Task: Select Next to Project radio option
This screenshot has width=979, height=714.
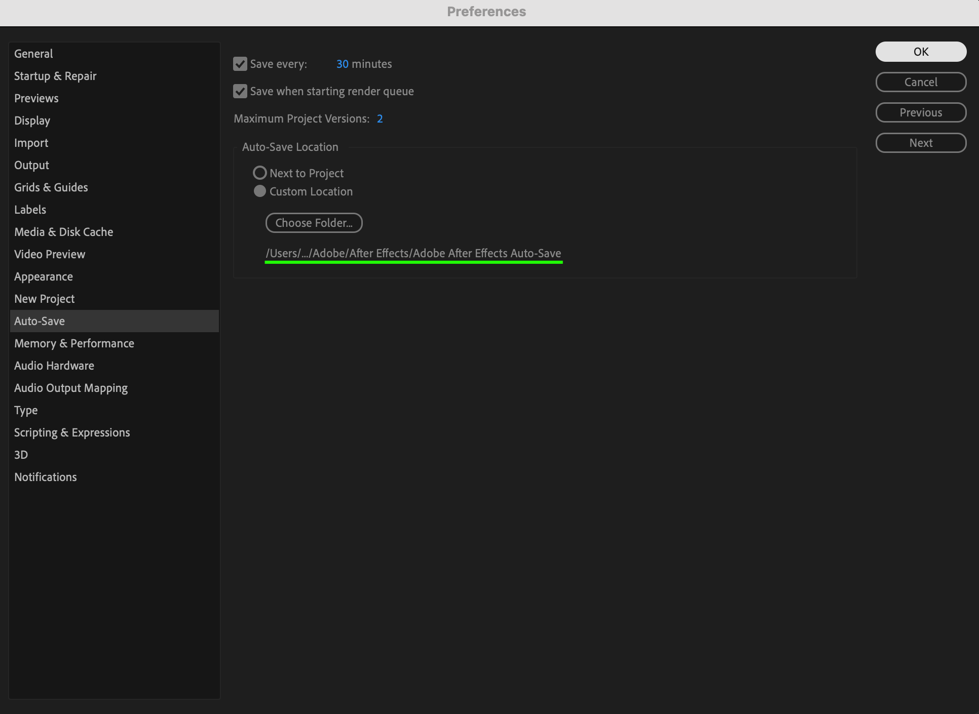Action: (x=260, y=173)
